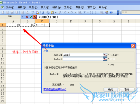The image size is (140, 104).
Task: Click the Format Painter brush icon
Action: pyautogui.click(x=60, y=12)
